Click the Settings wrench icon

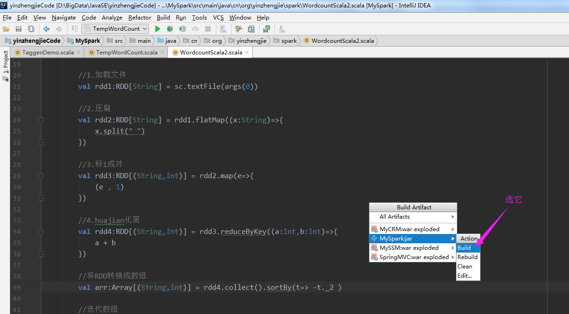pos(239,29)
